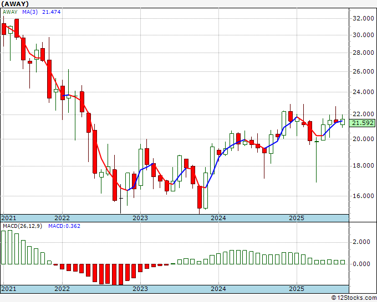Click the MACD(26,12,9) indicator label
The image size is (377, 302).
[22, 226]
